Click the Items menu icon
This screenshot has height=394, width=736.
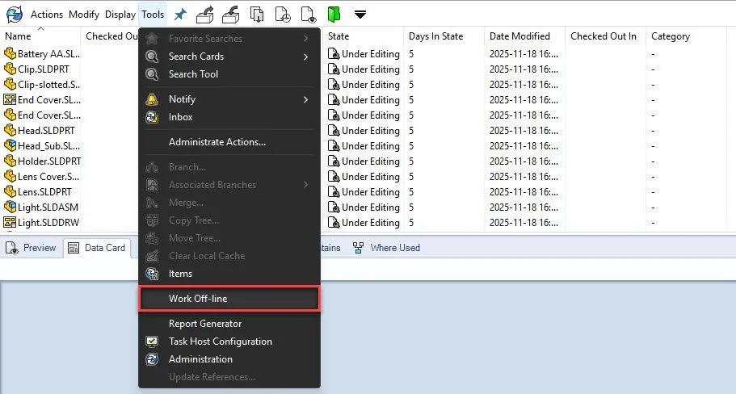[x=152, y=274]
